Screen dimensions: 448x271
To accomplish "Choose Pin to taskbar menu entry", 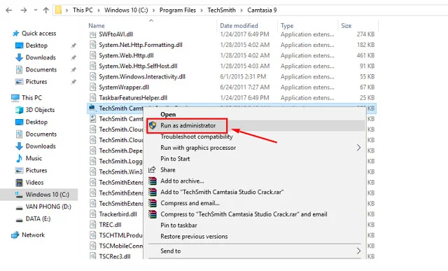I will 178,225.
